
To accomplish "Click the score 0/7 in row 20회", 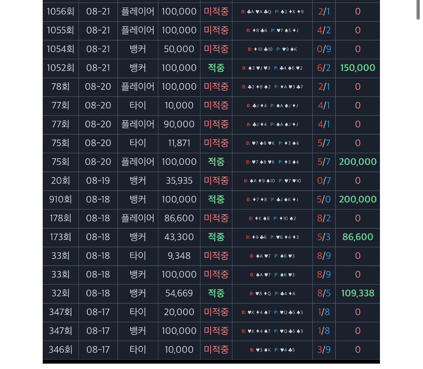I will 324,181.
